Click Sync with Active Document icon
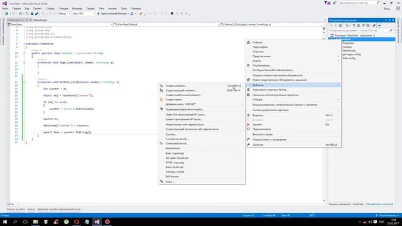 pyautogui.click(x=354, y=25)
